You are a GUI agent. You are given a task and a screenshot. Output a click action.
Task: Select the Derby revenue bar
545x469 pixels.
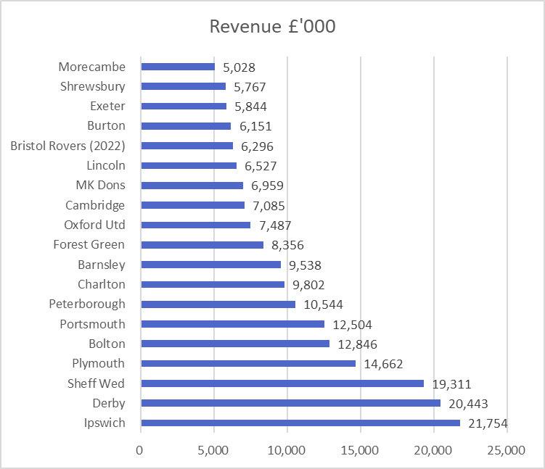tap(290, 403)
